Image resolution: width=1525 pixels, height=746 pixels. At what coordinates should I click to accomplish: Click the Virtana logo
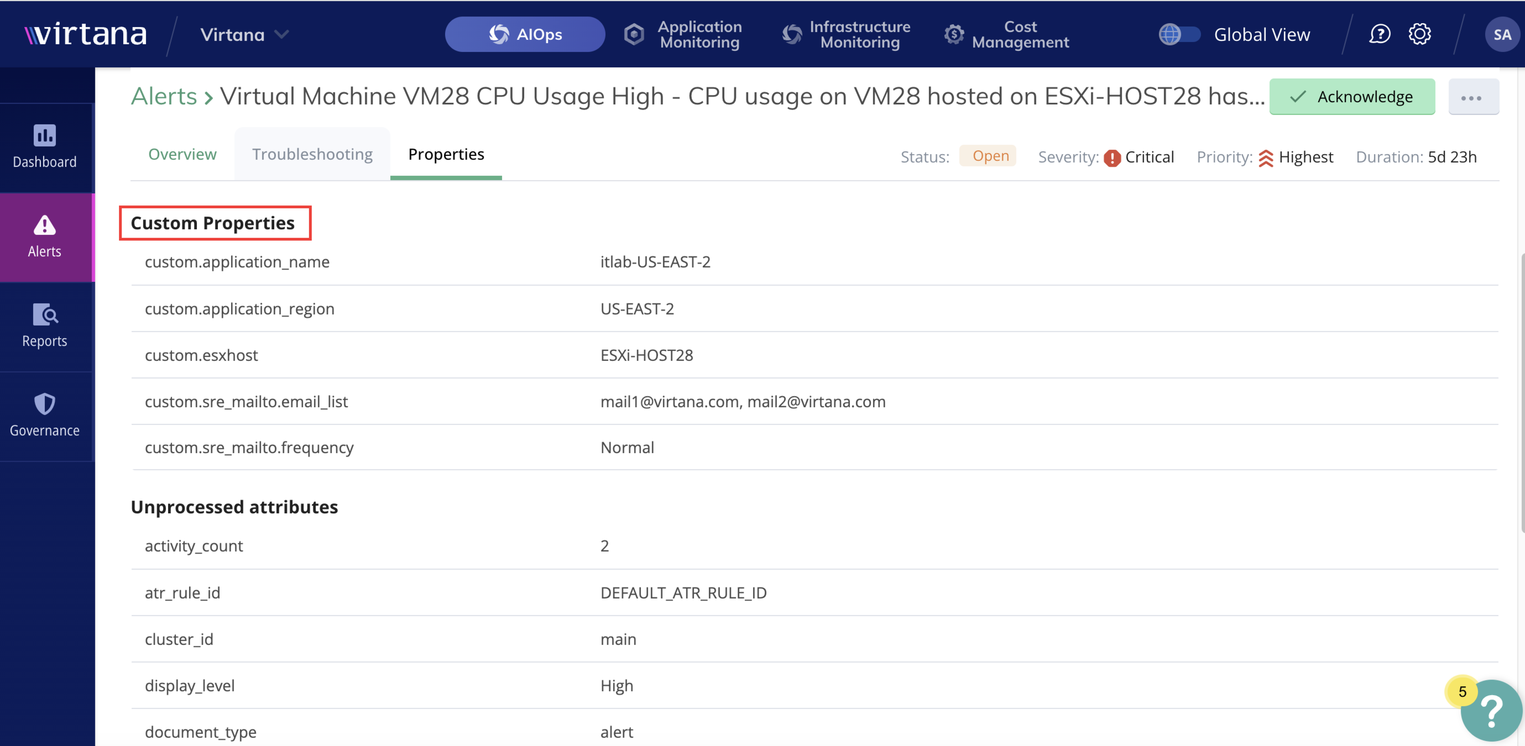click(85, 34)
